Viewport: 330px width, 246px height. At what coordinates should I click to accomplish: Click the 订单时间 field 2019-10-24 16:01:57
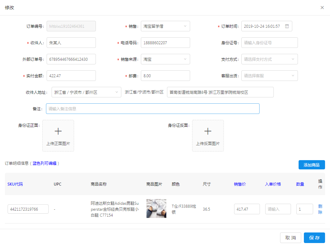point(267,26)
